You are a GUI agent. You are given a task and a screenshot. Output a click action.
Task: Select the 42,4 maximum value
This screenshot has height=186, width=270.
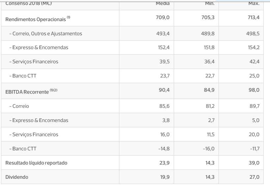coord(254,62)
